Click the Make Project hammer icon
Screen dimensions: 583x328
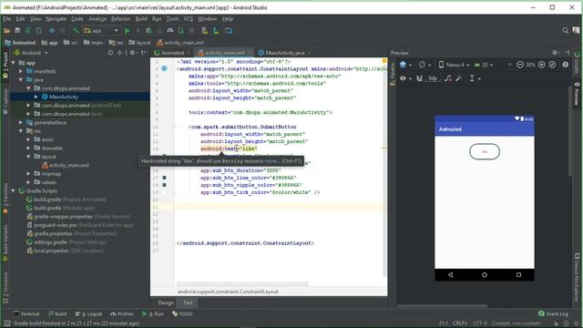click(x=76, y=31)
